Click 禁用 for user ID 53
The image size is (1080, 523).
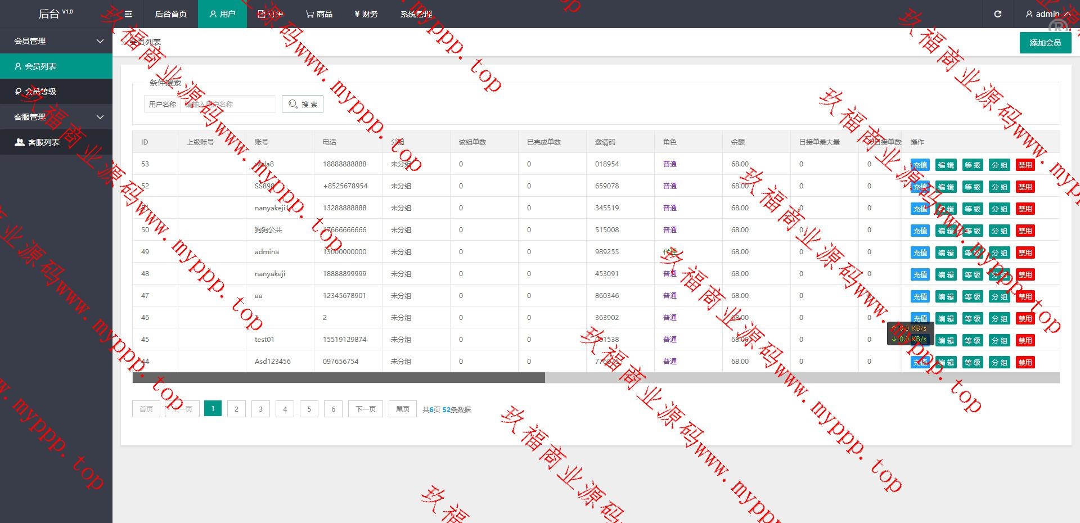coord(1025,165)
